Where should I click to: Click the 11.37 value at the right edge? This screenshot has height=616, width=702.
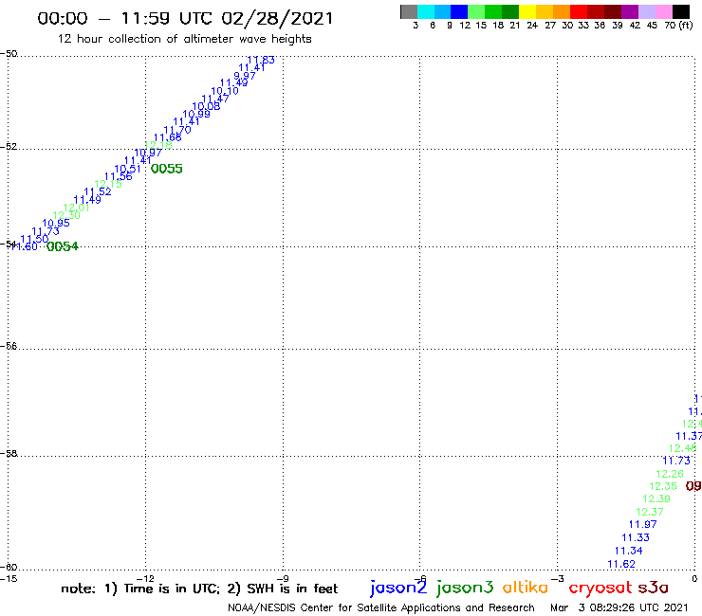tap(689, 436)
